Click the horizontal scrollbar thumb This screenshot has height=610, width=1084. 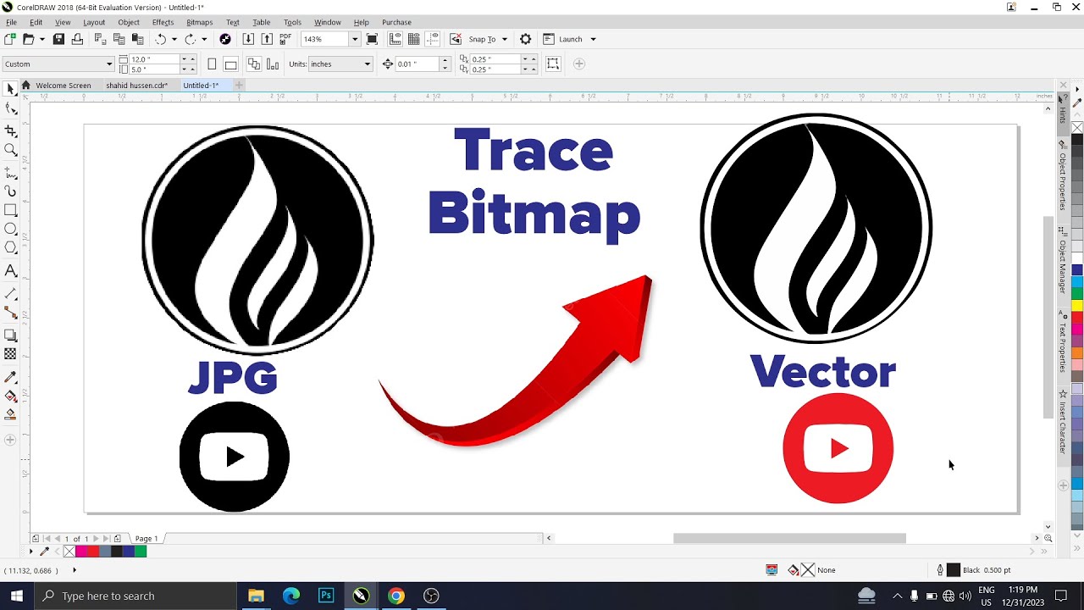pos(789,539)
